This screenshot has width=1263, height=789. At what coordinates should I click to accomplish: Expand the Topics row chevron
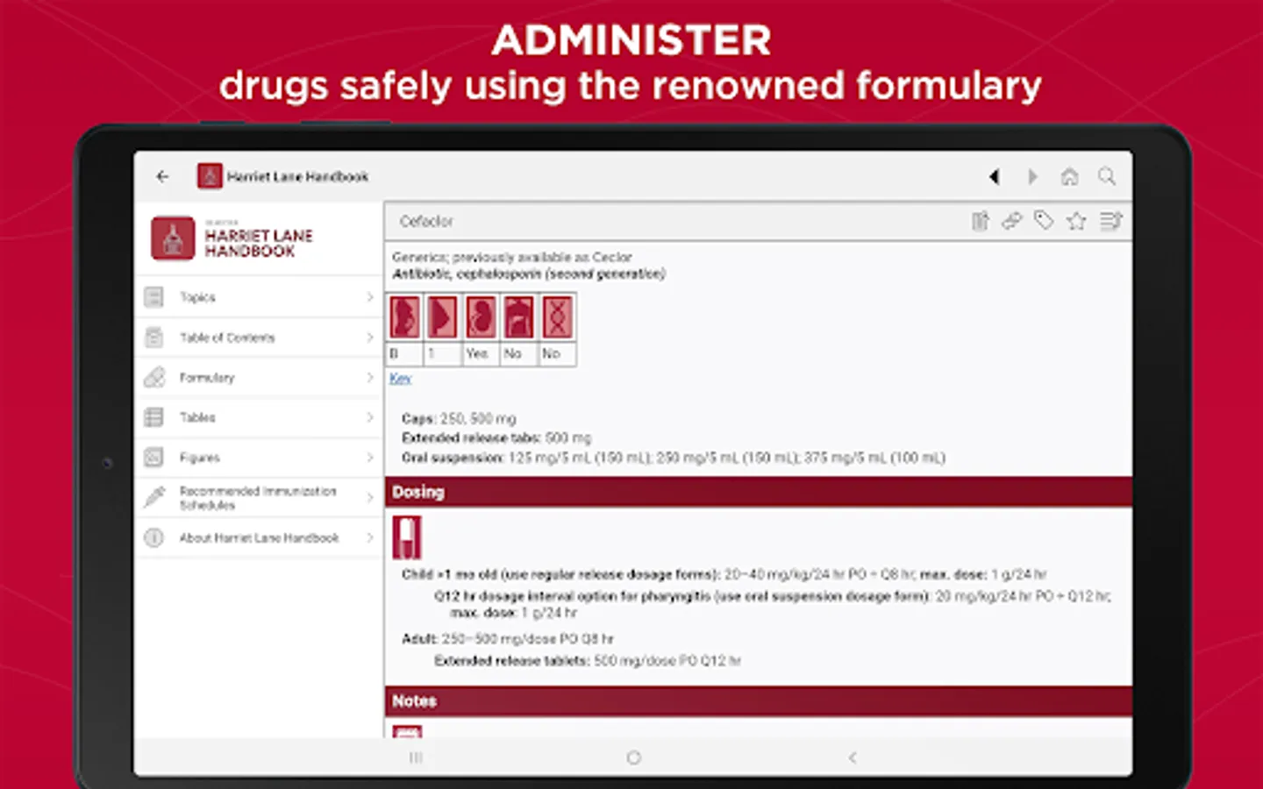pos(369,297)
